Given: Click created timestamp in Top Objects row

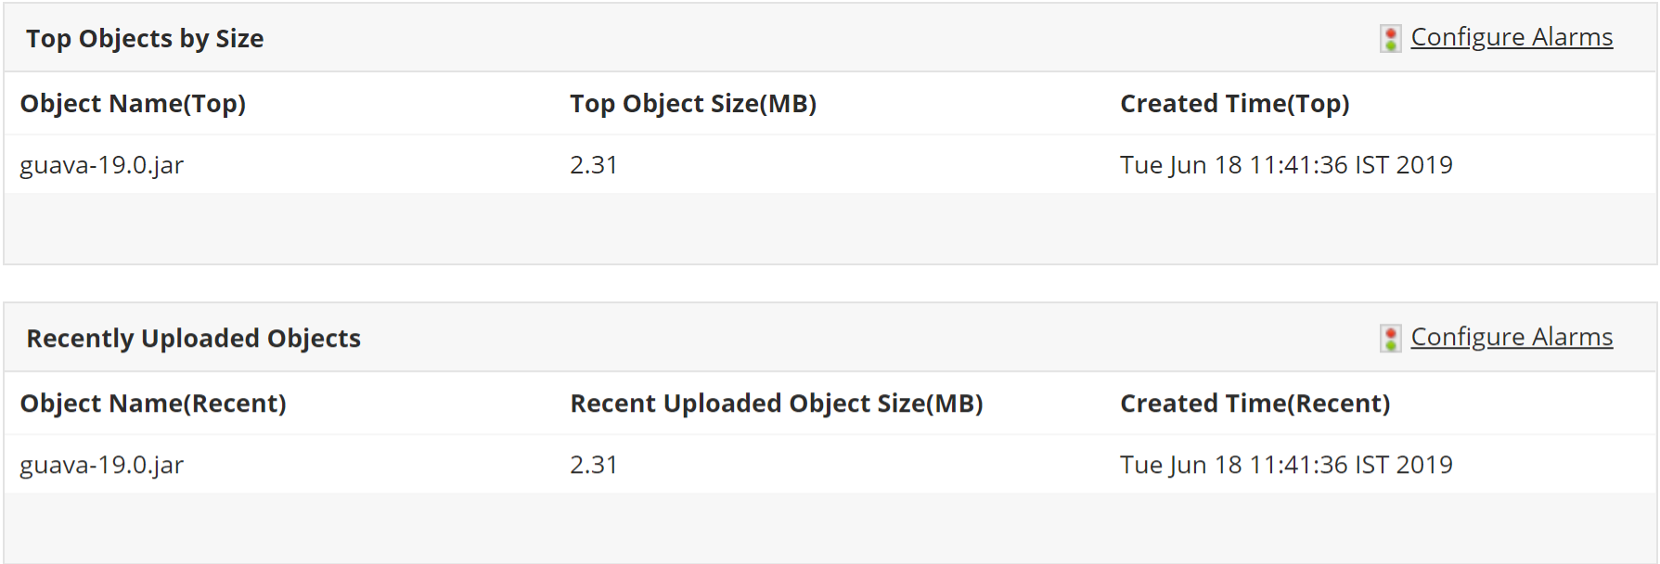Looking at the screenshot, I should [1286, 165].
